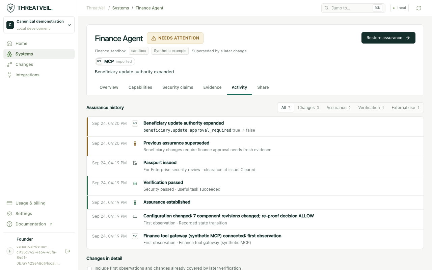Open the Systems breadcrumb link

click(x=120, y=8)
